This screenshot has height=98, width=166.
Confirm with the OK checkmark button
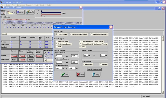point(65,74)
